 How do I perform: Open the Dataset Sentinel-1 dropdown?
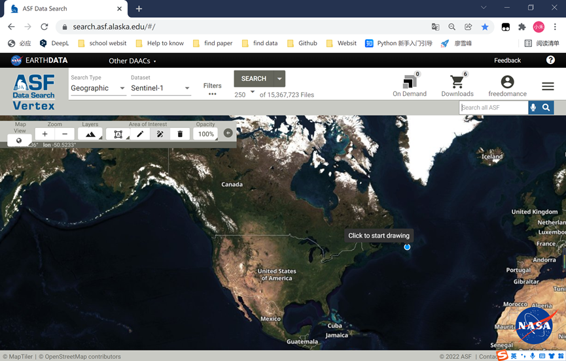tap(160, 88)
